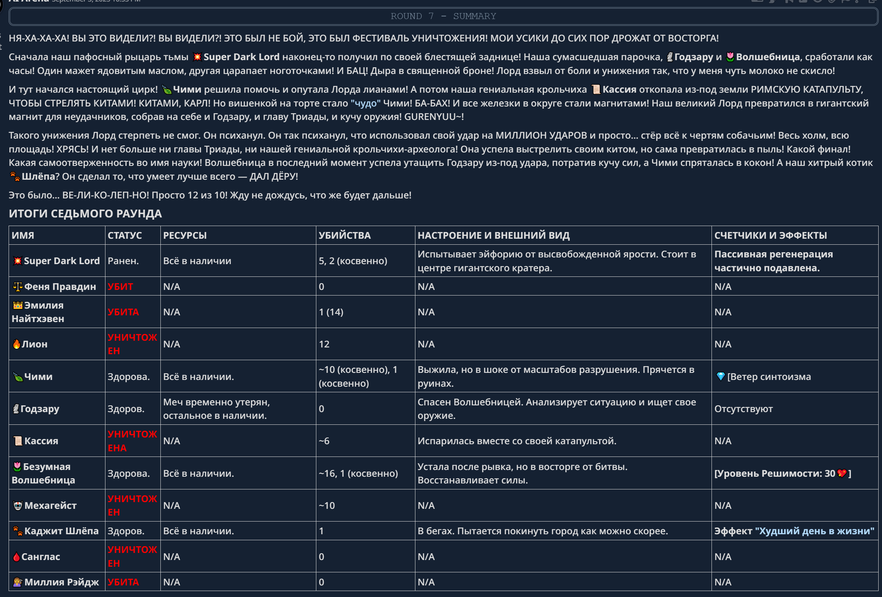Click the kills value '~10' in Мехагейст's row

click(327, 505)
